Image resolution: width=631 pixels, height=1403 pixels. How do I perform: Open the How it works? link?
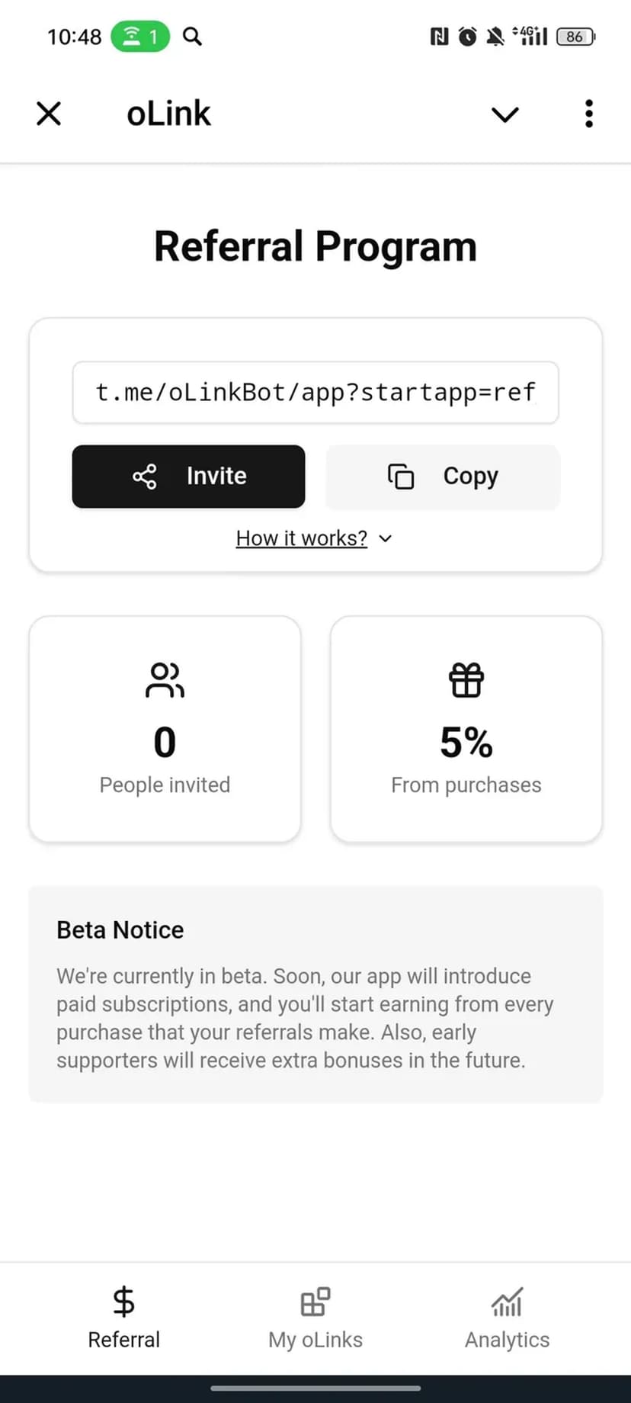coord(302,538)
